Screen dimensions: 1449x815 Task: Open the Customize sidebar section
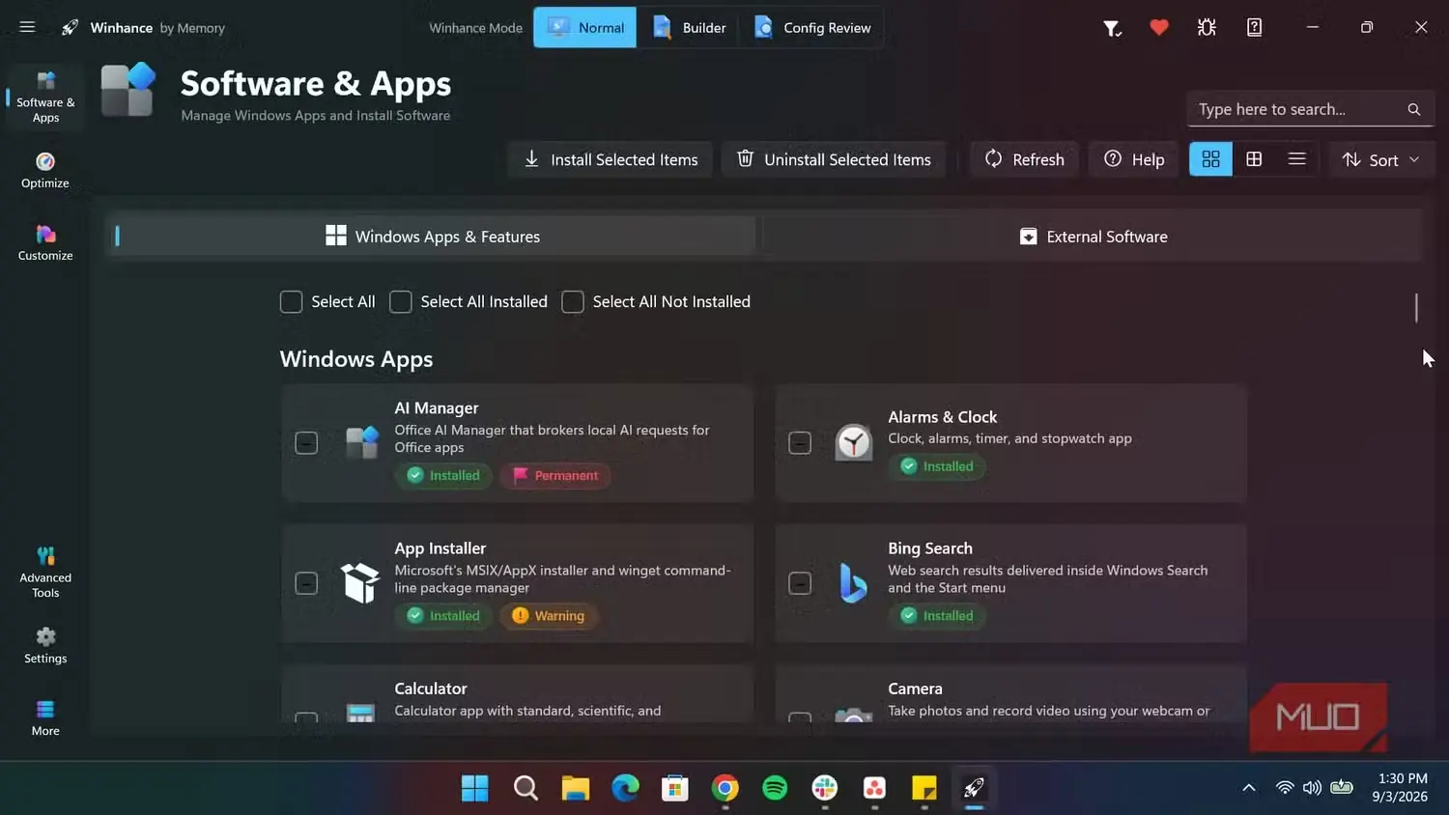click(x=45, y=242)
